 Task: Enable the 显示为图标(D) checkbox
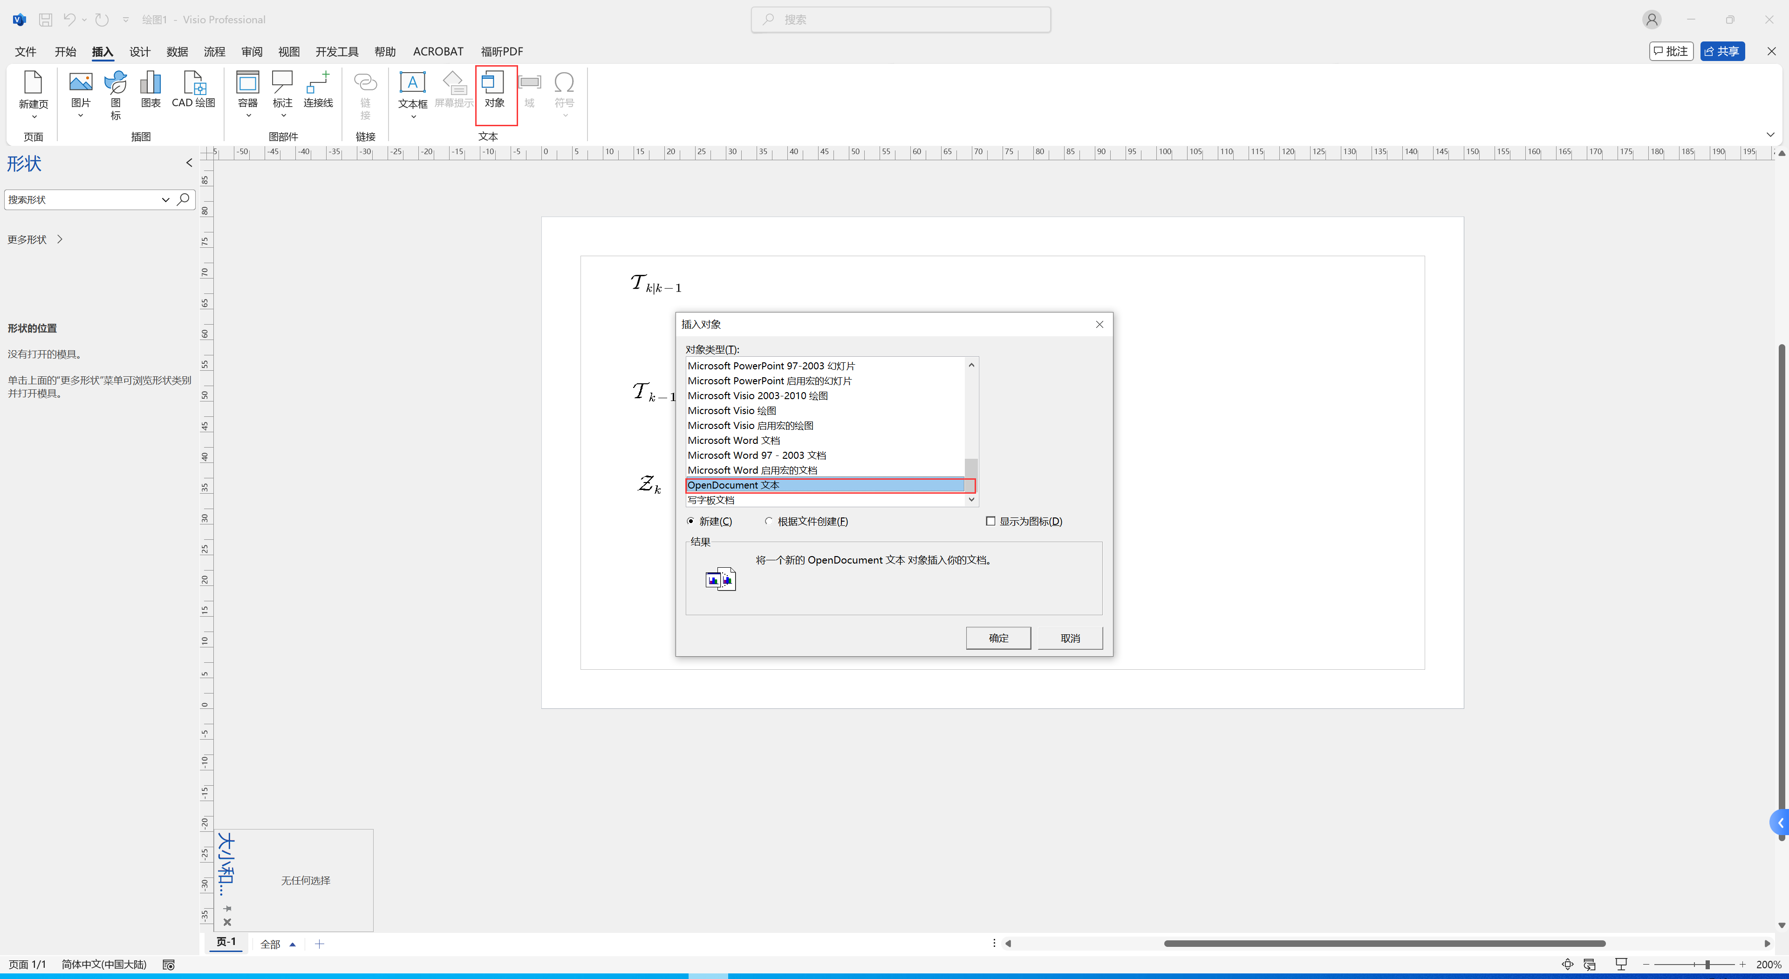990,521
